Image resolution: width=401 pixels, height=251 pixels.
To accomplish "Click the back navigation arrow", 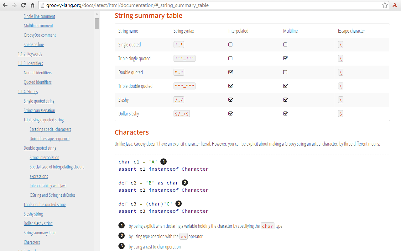I will coord(5,5).
